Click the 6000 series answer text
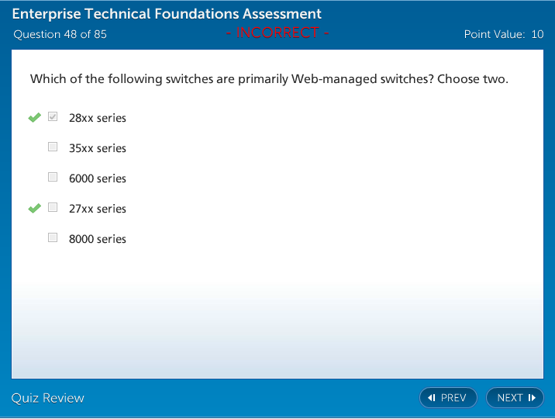555x419 pixels. coord(98,178)
